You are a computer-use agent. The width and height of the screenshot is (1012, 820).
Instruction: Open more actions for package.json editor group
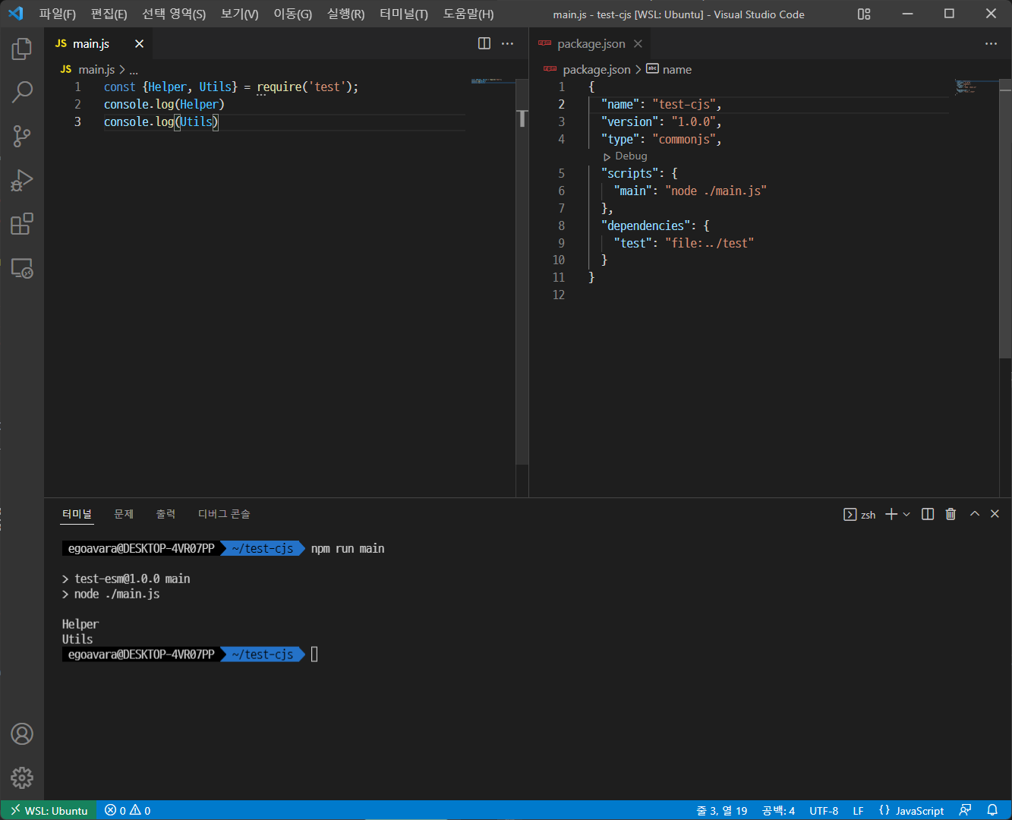[x=991, y=44]
